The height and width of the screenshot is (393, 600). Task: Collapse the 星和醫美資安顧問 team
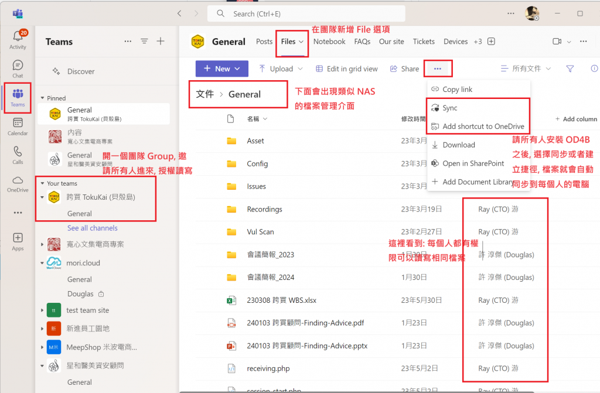(42, 366)
